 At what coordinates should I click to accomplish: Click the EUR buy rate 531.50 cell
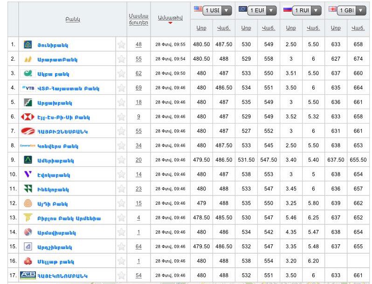pos(246,160)
